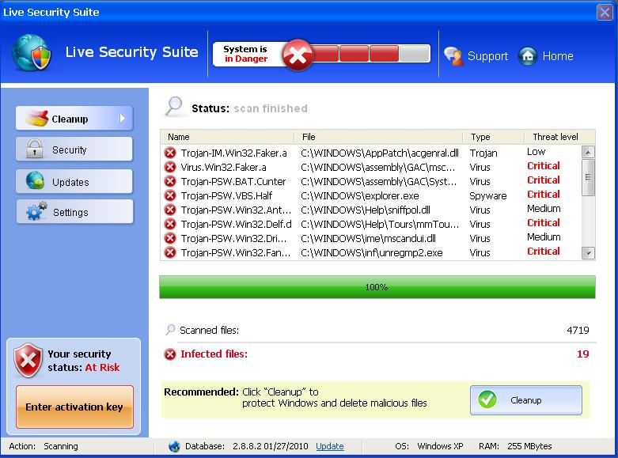The width and height of the screenshot is (618, 458).
Task: Click file path C:\WINDOWS\ime\mscandui.dll
Action: coord(368,238)
